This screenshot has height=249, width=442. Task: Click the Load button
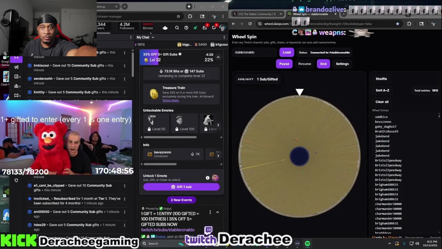[287, 52]
